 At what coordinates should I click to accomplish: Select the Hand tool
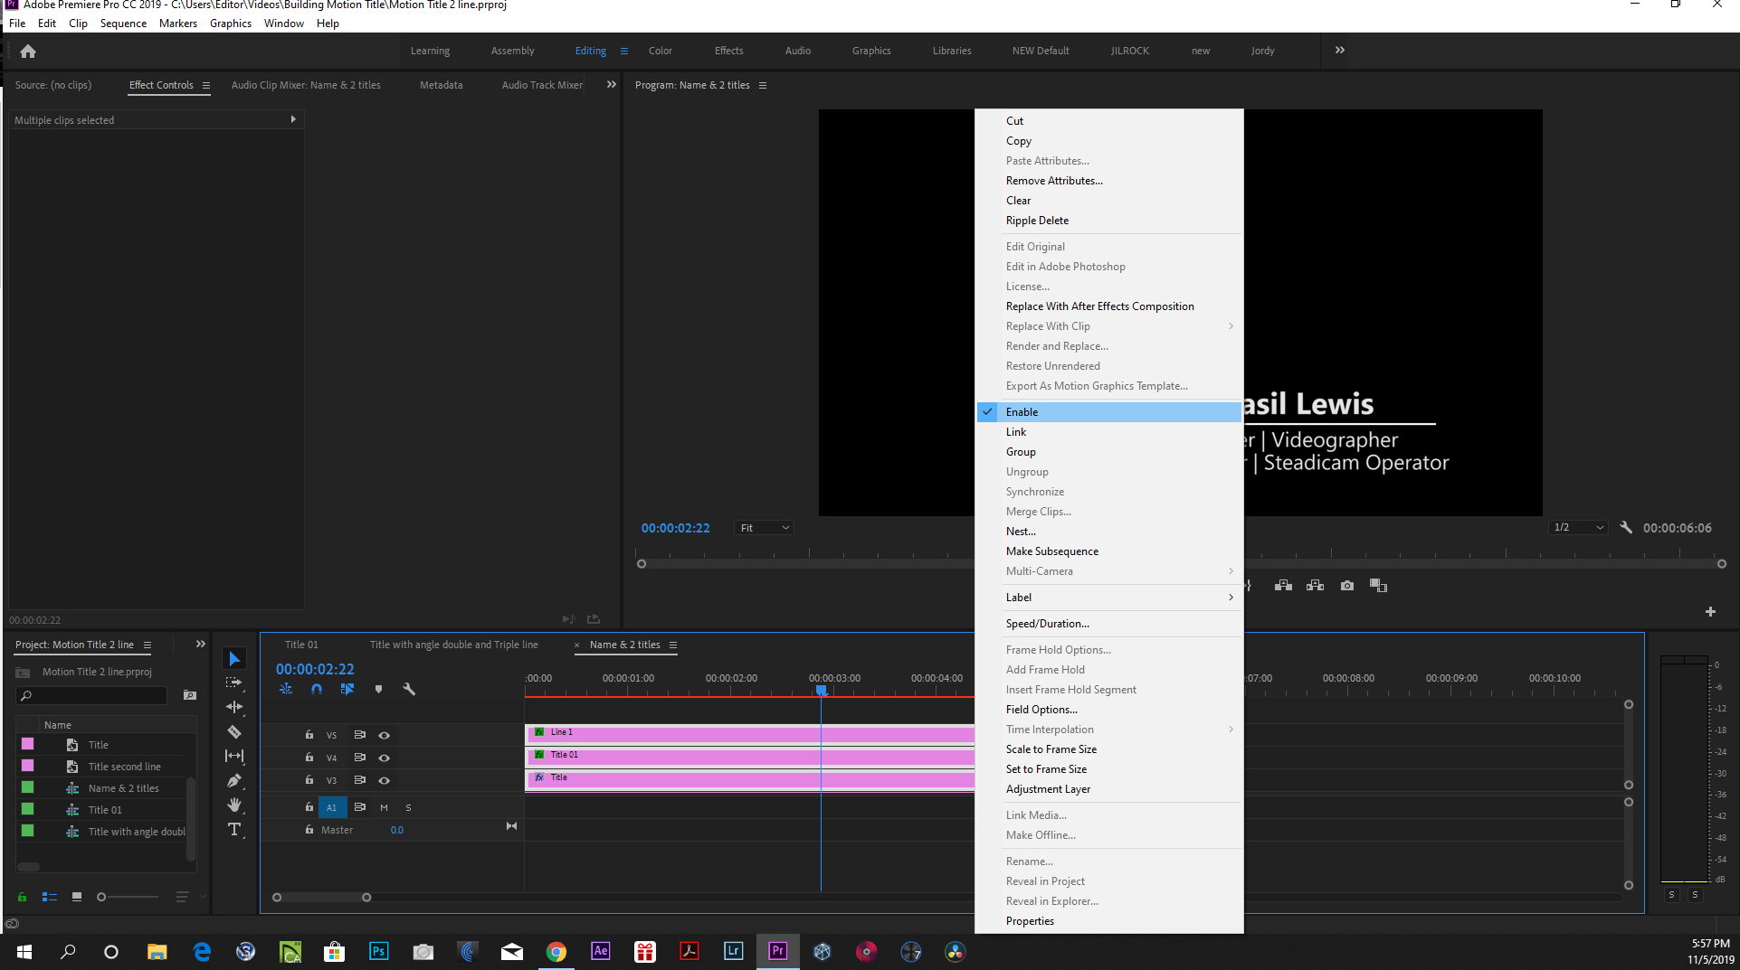click(234, 805)
